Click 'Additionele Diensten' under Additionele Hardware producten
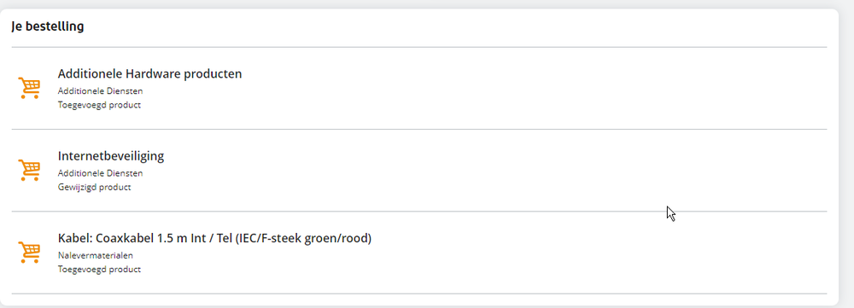 [x=100, y=91]
